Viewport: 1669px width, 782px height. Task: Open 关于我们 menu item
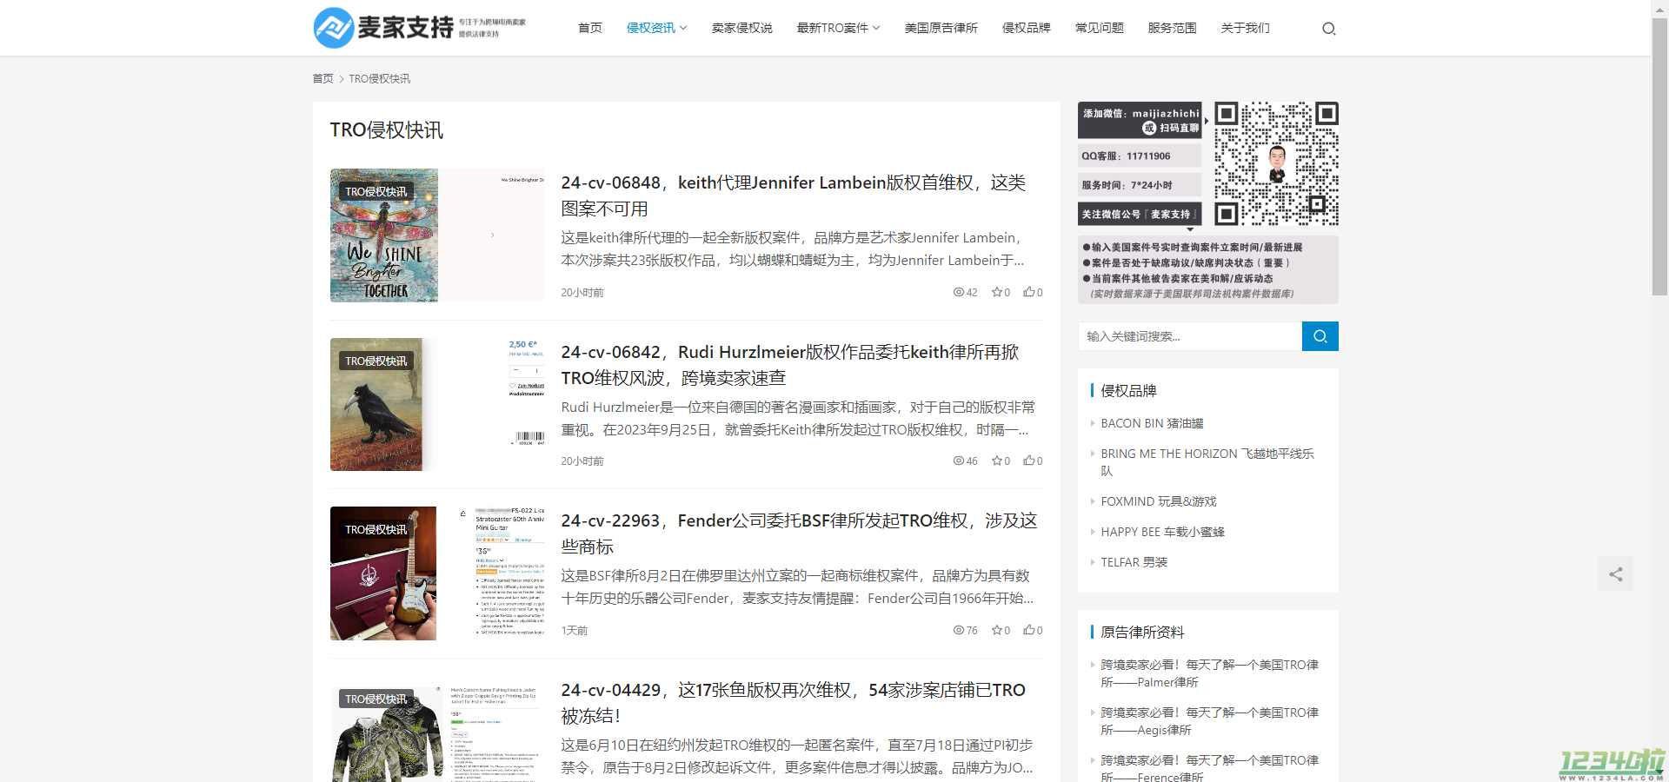tap(1245, 28)
